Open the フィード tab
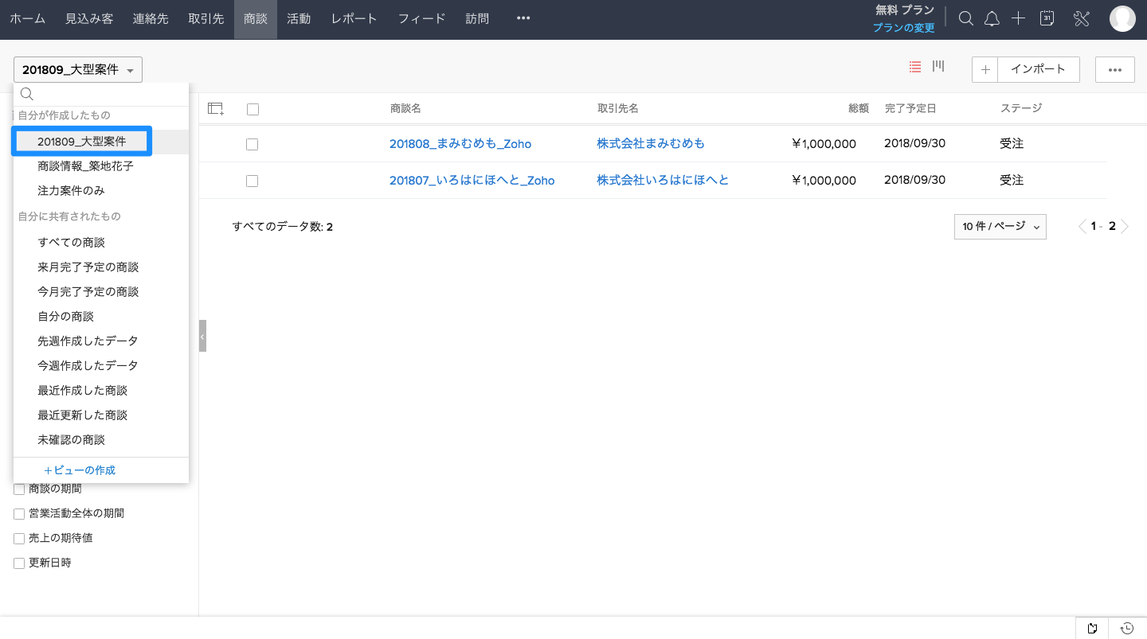1147x639 pixels. point(422,19)
